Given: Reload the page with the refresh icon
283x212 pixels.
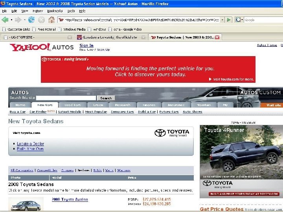Looking at the screenshot, I should 31,20.
